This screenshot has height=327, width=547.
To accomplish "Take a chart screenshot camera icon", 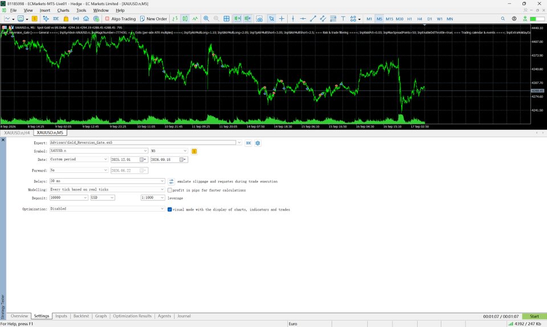I will coord(260,19).
